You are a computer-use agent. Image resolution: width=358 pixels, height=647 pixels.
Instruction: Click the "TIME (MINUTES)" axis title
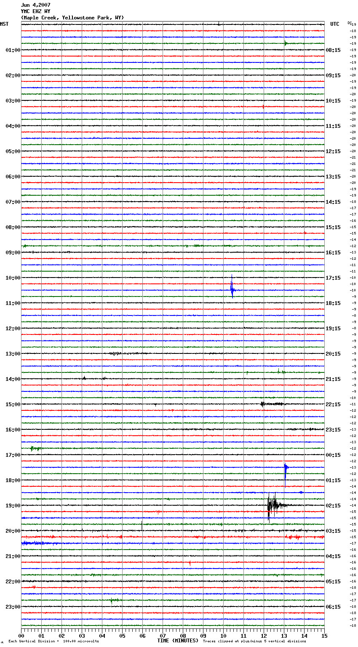tap(178, 641)
